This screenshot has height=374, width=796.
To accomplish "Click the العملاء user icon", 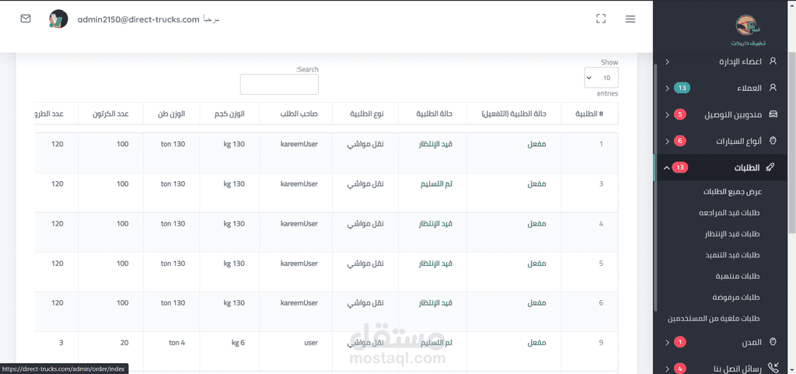I will coord(773,88).
